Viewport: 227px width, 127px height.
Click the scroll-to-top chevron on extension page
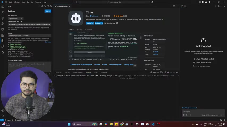(135, 66)
